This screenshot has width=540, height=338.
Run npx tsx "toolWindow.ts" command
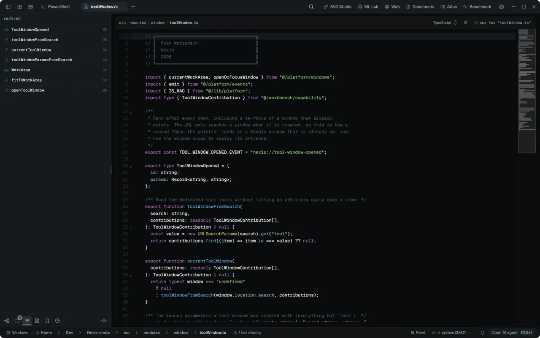[502, 23]
